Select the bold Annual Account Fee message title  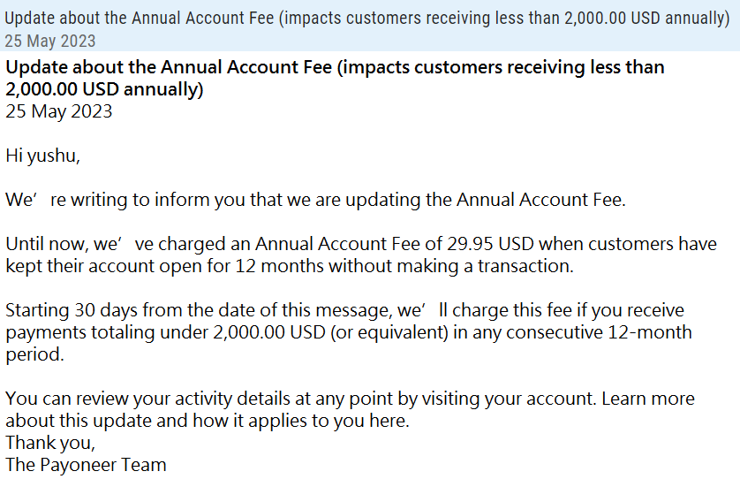335,78
